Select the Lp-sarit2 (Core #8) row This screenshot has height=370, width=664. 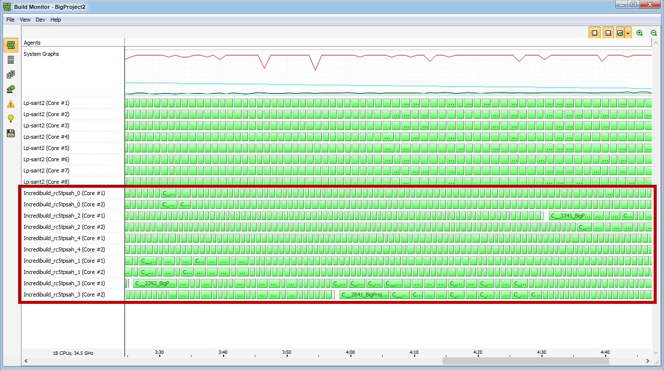[x=47, y=182]
